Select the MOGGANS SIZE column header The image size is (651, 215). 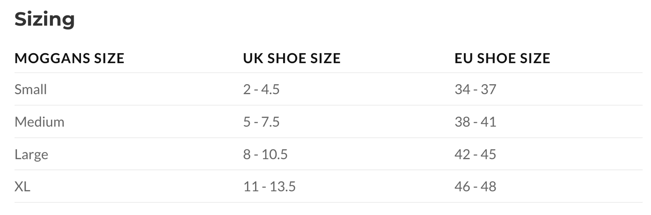coord(69,58)
